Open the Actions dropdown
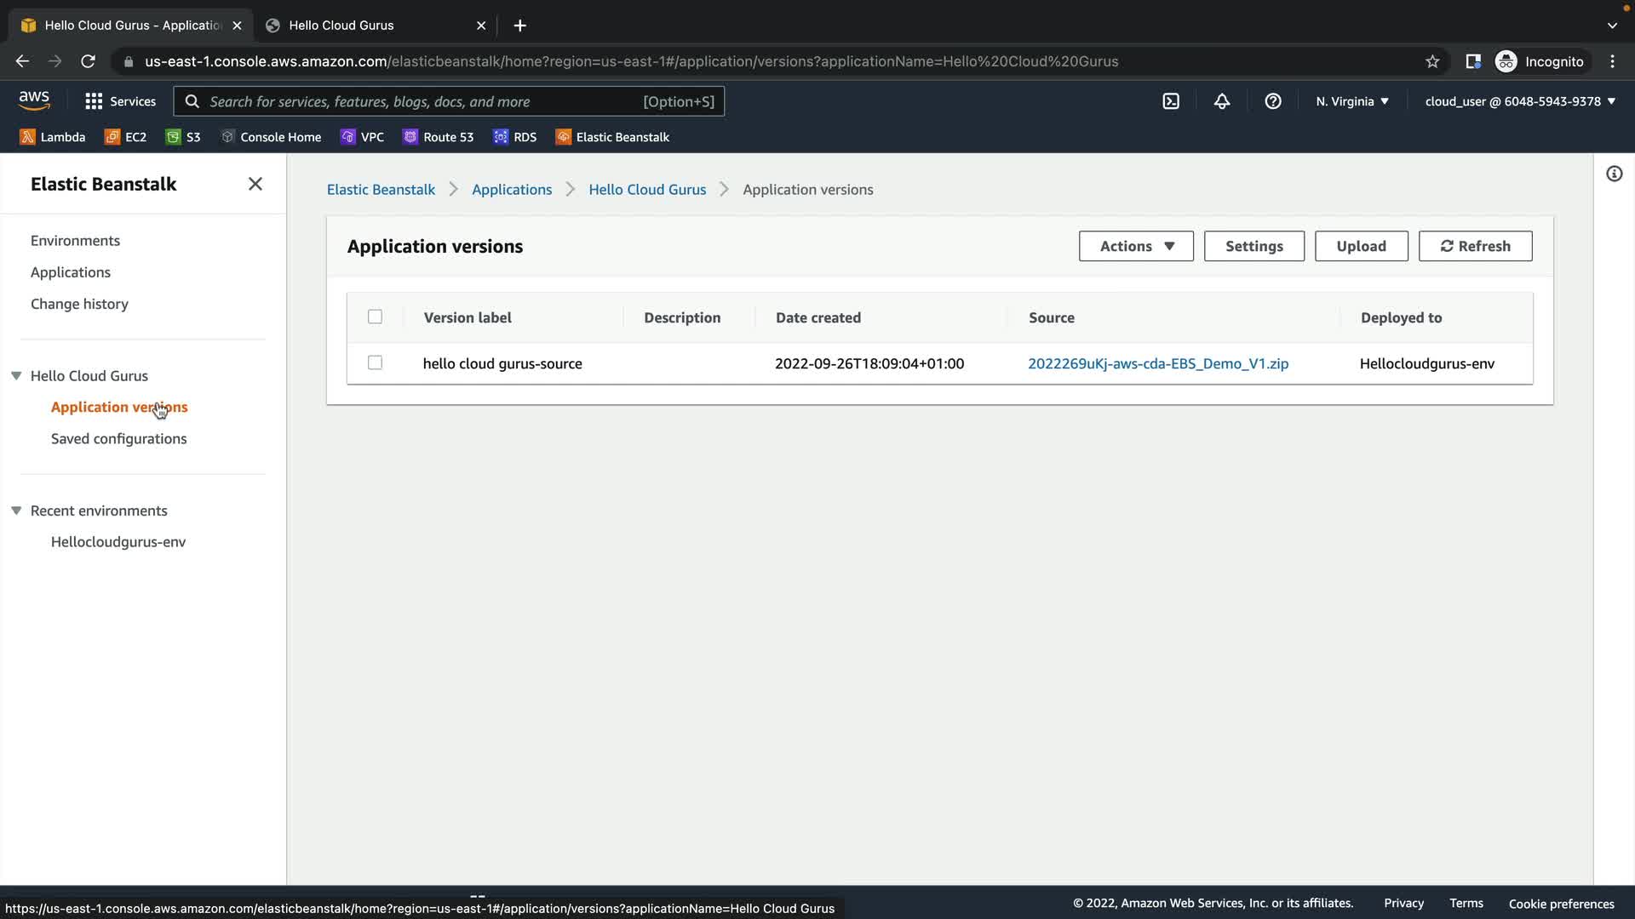This screenshot has height=919, width=1635. point(1136,246)
